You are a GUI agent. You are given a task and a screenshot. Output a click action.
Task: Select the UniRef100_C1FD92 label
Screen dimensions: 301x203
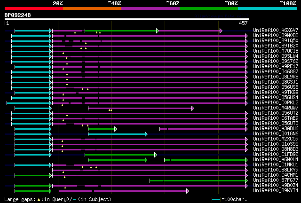click(x=276, y=155)
